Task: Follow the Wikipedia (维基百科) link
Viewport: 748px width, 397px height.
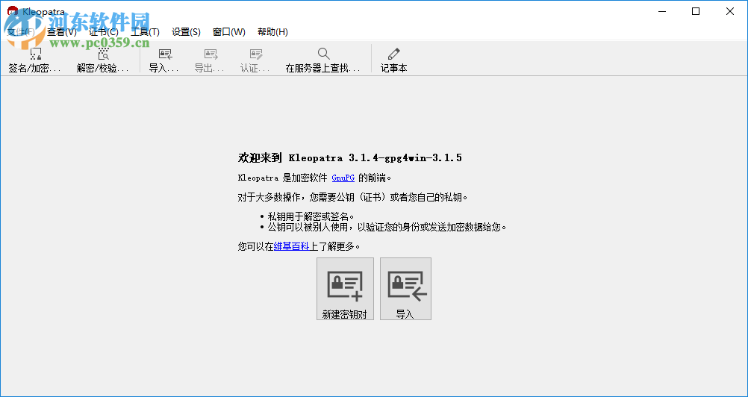Action: (292, 246)
